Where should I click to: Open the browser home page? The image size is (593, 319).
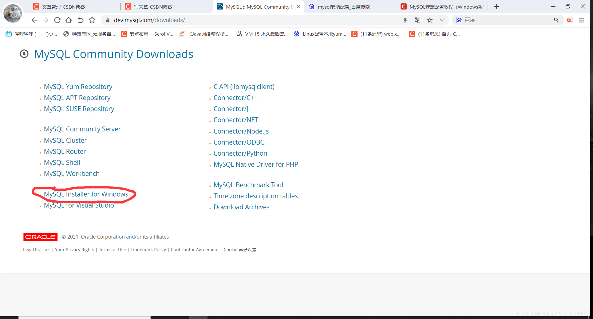click(69, 20)
